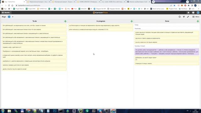Add a task to the To-do column
Viewport: 201px width, 113px height.
click(x=65, y=21)
